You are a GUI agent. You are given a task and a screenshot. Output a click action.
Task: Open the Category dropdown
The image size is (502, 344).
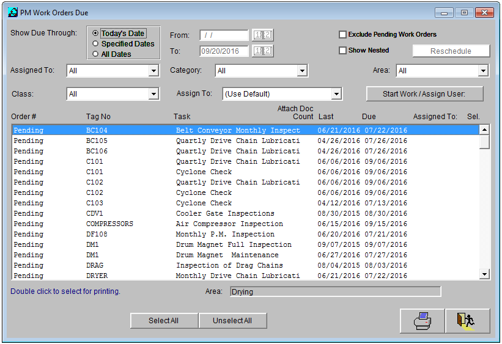302,71
